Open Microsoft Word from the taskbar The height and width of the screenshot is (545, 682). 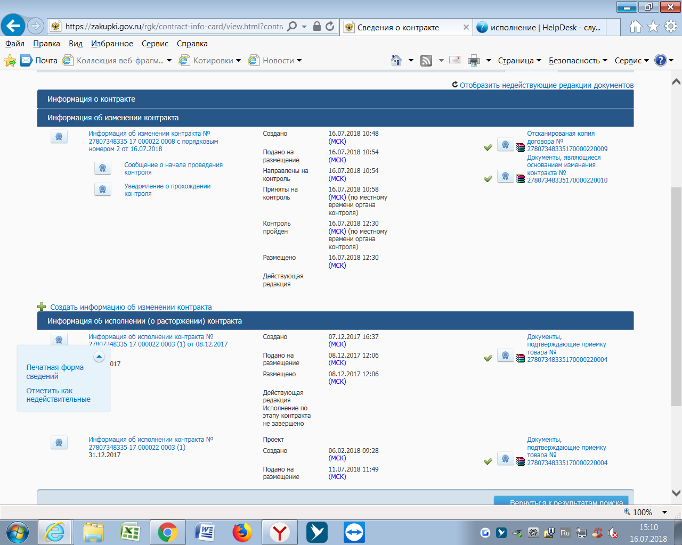(x=205, y=532)
